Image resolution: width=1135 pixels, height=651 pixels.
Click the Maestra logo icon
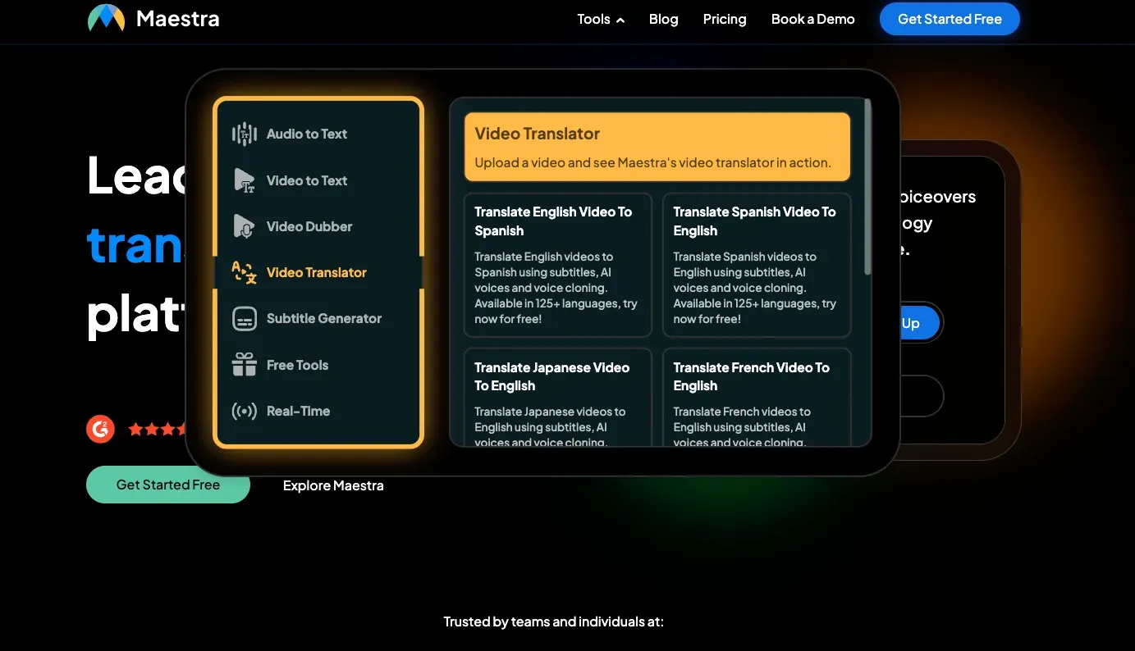click(106, 18)
